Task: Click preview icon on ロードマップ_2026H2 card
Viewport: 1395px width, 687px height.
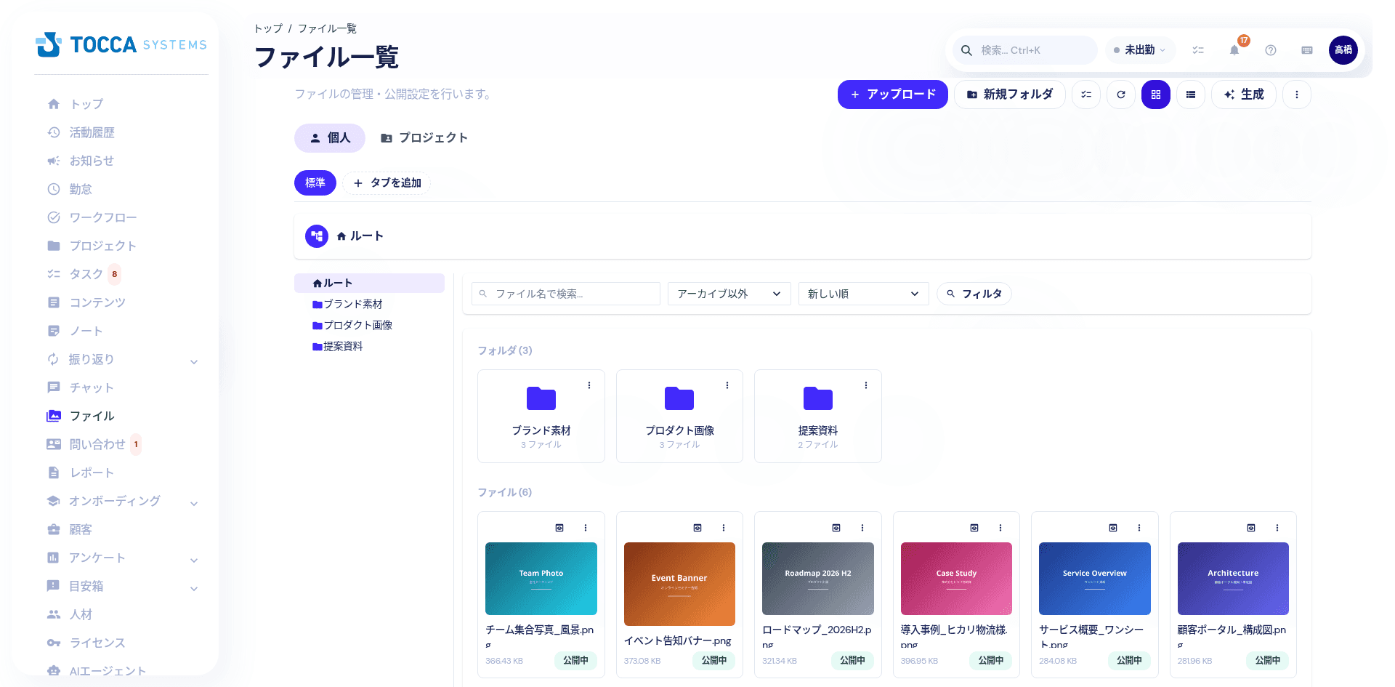Action: 836,528
